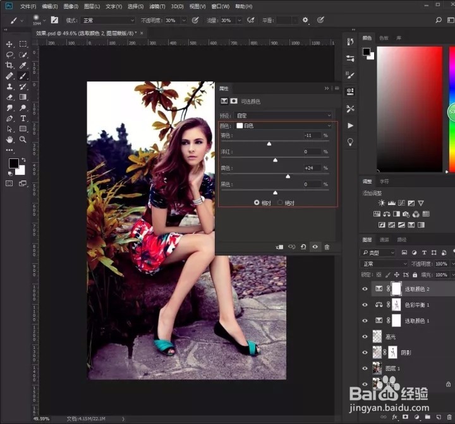Switch to the 通道 tab
455x424 pixels.
[x=384, y=240]
